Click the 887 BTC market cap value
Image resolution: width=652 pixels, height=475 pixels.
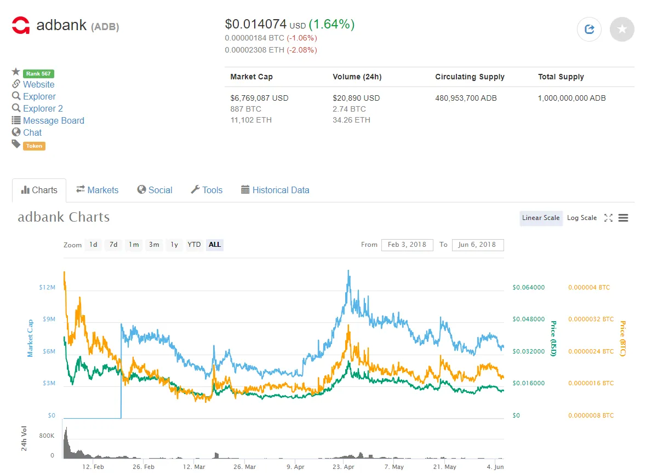(x=246, y=109)
